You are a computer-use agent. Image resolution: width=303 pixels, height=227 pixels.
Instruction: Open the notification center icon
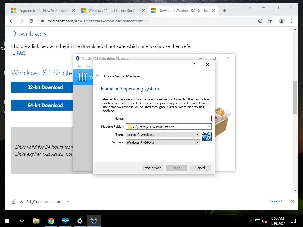coord(293,221)
